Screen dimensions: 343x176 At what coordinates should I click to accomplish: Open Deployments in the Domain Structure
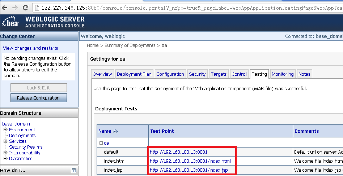tap(22, 136)
